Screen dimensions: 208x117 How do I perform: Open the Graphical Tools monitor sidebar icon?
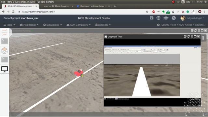click(5, 69)
